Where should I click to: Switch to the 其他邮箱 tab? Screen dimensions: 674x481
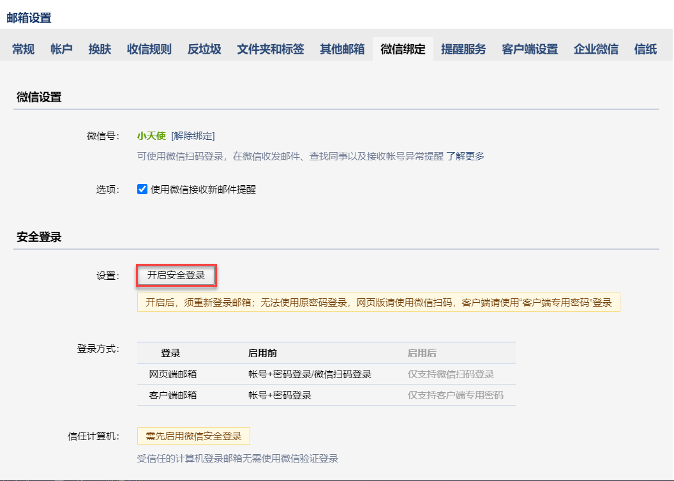(x=342, y=49)
